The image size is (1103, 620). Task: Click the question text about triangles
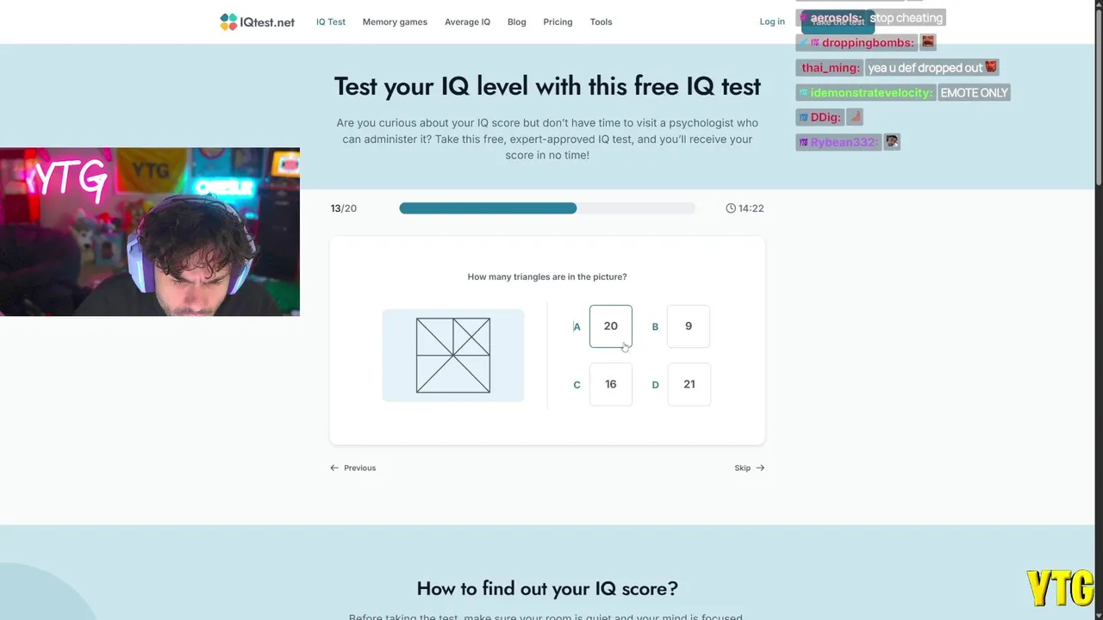coord(547,277)
